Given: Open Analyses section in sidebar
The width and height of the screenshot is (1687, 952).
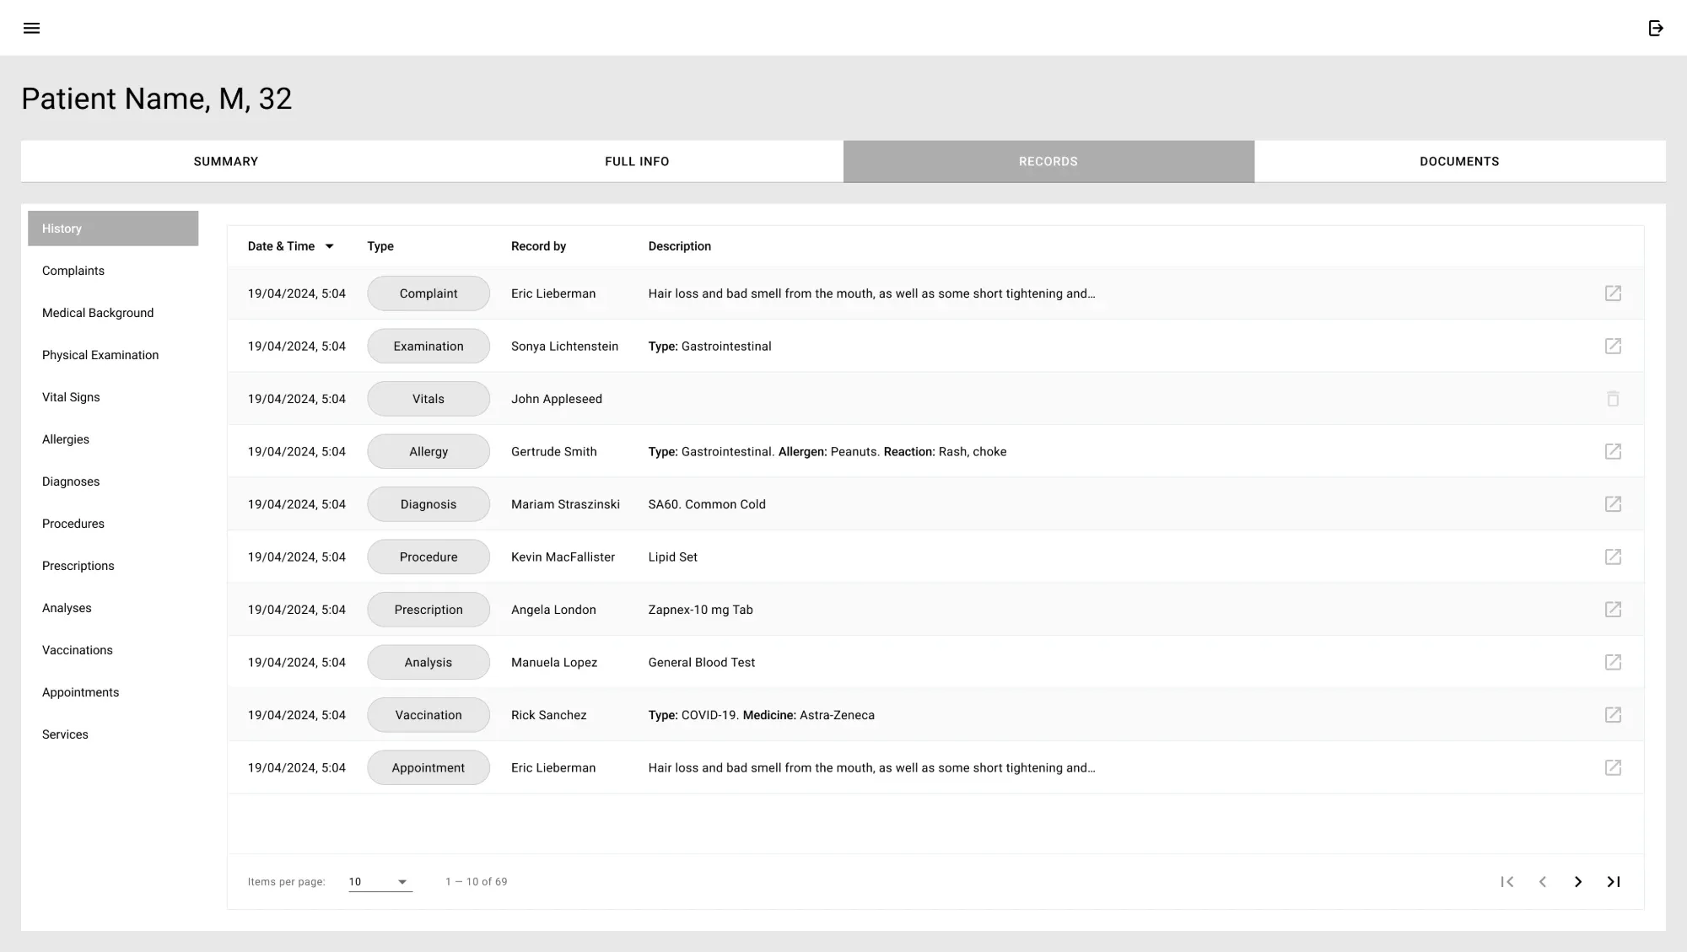Looking at the screenshot, I should (113, 608).
